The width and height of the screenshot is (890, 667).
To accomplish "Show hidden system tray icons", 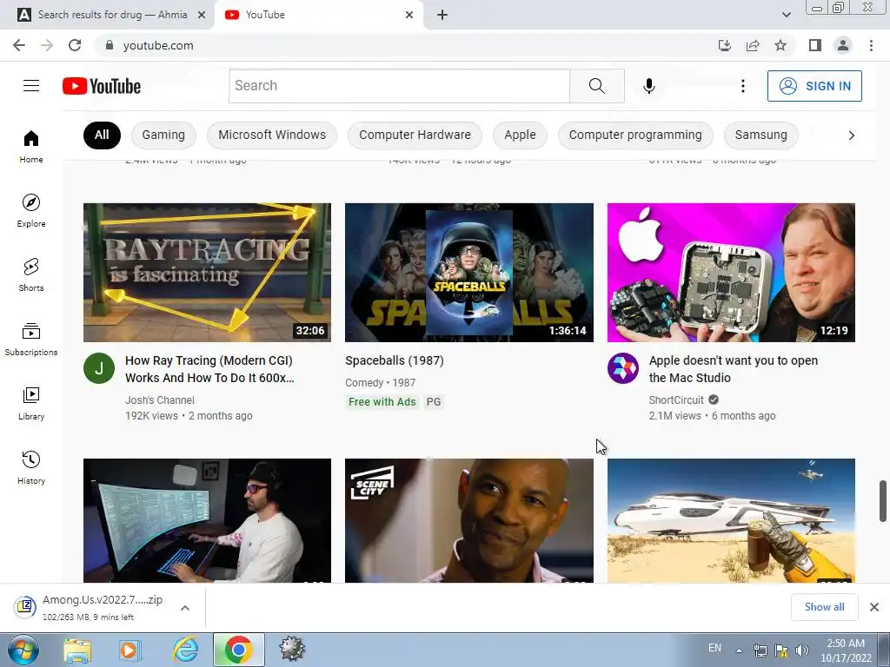I will (x=739, y=650).
